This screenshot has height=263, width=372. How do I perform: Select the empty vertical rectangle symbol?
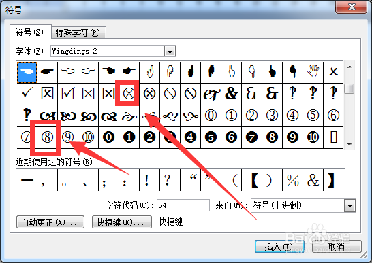333,137
